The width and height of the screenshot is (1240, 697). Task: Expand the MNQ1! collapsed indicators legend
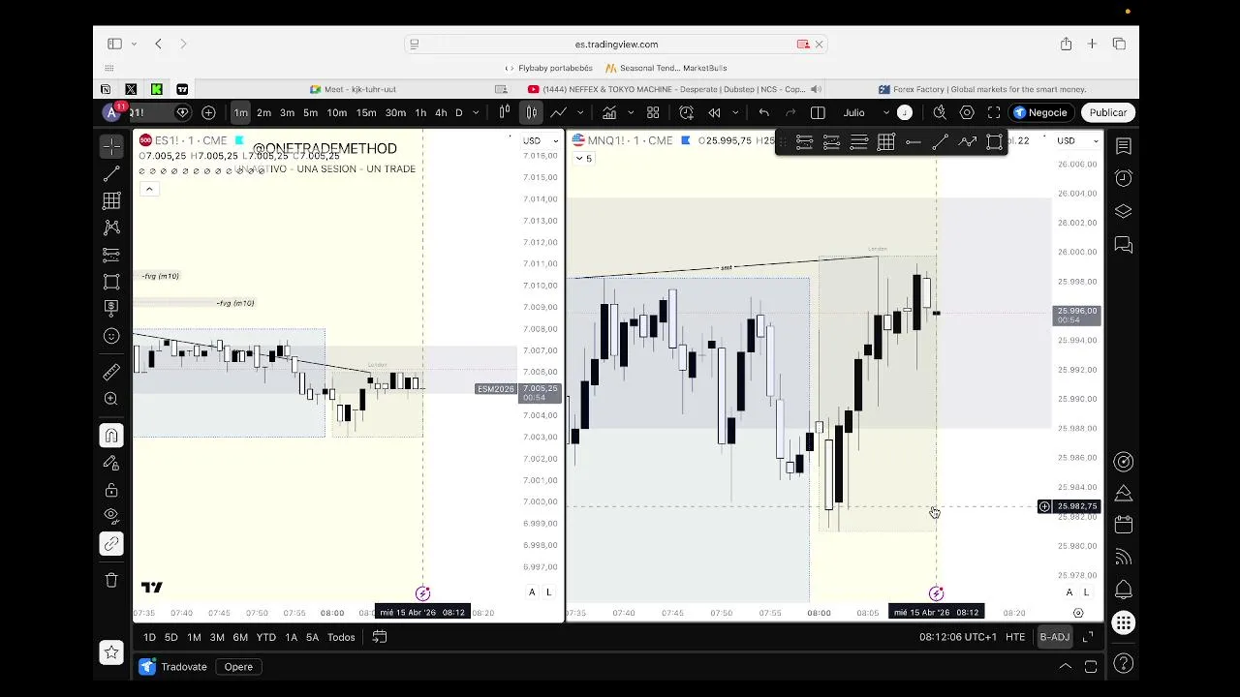click(583, 159)
